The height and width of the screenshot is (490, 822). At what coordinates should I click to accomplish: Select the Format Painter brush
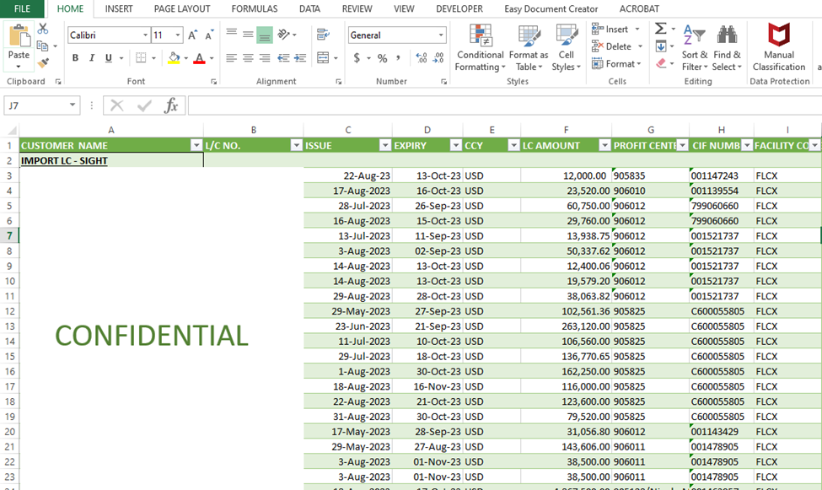[x=43, y=62]
